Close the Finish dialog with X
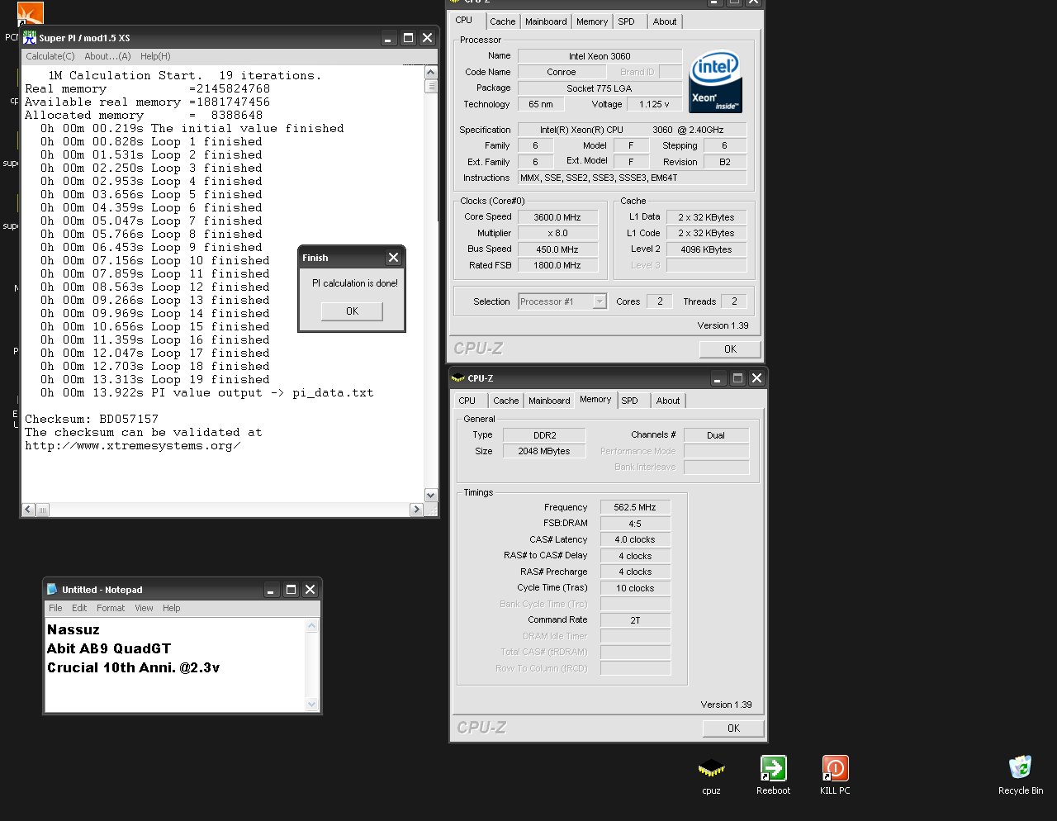This screenshot has width=1057, height=821. point(393,258)
